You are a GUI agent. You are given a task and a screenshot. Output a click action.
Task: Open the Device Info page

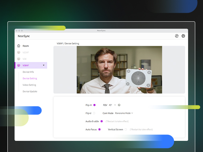(28, 72)
